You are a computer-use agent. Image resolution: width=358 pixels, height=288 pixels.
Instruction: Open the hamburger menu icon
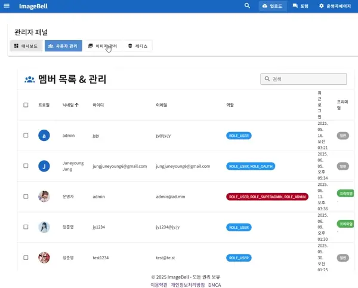pos(7,6)
